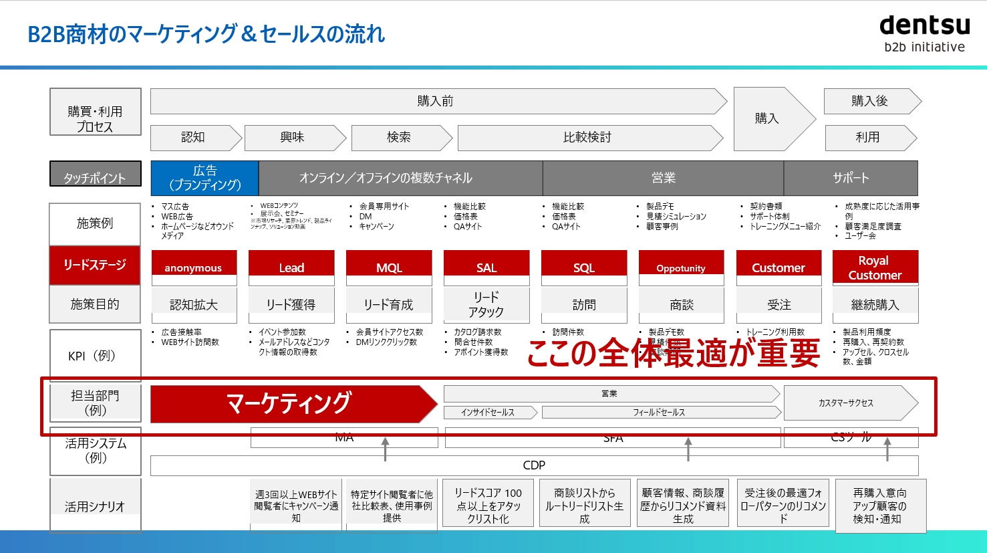
Task: Select the 比較検討 stage arrow
Action: 587,137
